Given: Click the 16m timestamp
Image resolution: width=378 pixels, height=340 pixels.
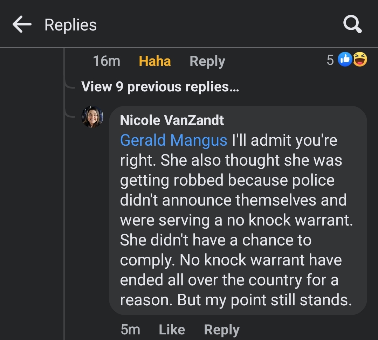Looking at the screenshot, I should click(x=106, y=61).
